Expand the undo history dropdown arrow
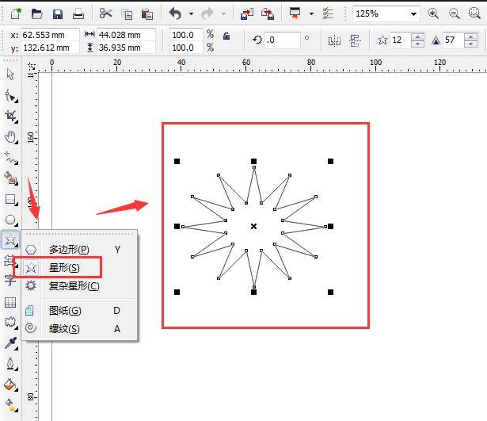 191,13
